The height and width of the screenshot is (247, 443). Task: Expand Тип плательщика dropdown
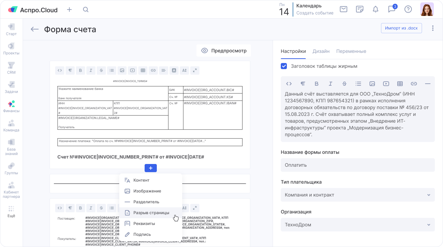coord(357,195)
